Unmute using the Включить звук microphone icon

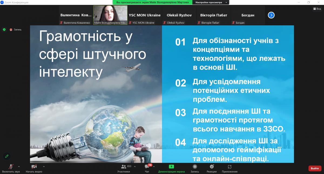pos(11,166)
